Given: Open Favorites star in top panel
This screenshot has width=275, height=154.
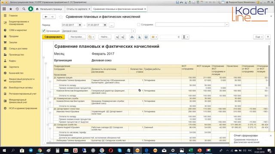Looking at the screenshot, I should pyautogui.click(x=11, y=9).
